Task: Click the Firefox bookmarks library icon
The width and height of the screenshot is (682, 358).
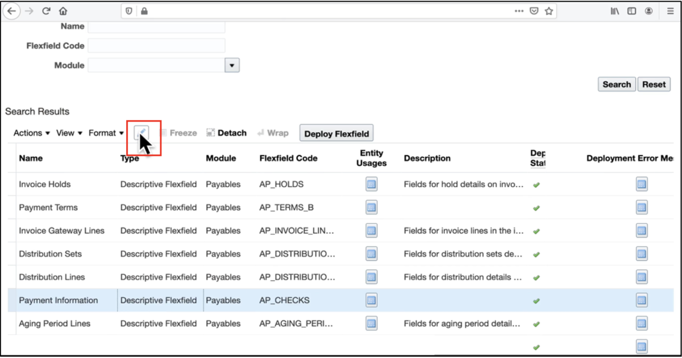Action: [615, 11]
